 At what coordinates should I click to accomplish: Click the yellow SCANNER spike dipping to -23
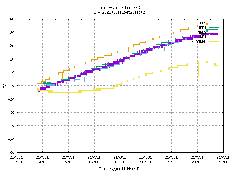pos(83,97)
